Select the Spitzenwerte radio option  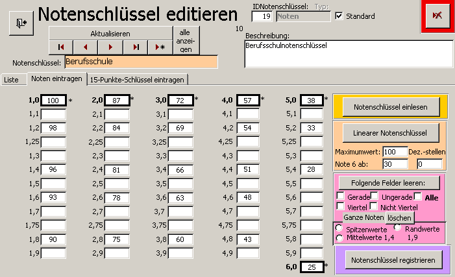pos(338,228)
